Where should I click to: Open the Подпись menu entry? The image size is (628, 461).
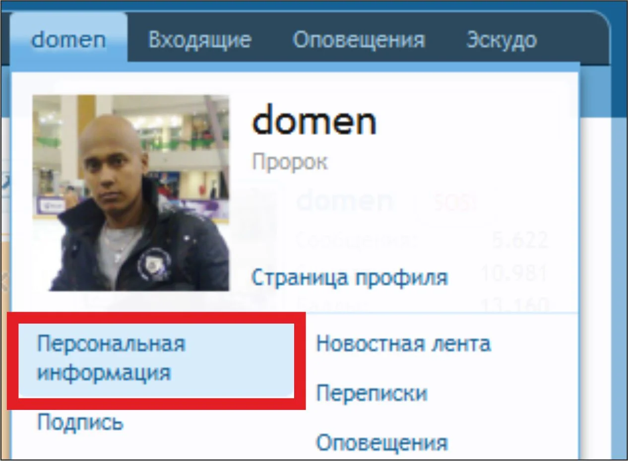click(80, 423)
